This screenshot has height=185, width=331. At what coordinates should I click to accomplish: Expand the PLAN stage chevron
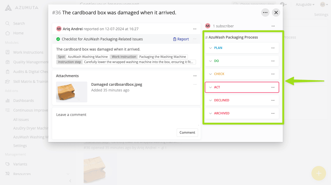(x=210, y=48)
